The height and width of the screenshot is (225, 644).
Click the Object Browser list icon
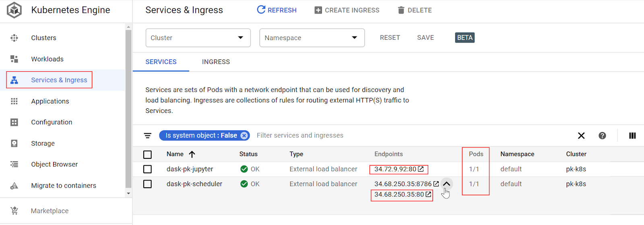14,164
